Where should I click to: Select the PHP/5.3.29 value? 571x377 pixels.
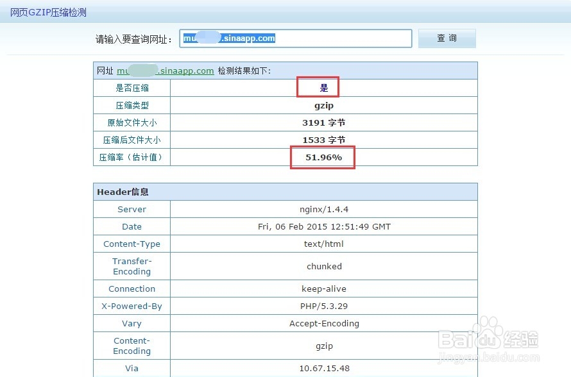(x=324, y=306)
